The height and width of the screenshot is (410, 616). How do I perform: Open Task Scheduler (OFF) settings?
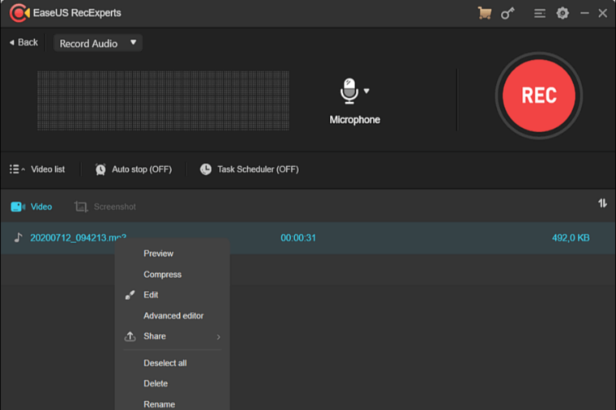tap(258, 169)
